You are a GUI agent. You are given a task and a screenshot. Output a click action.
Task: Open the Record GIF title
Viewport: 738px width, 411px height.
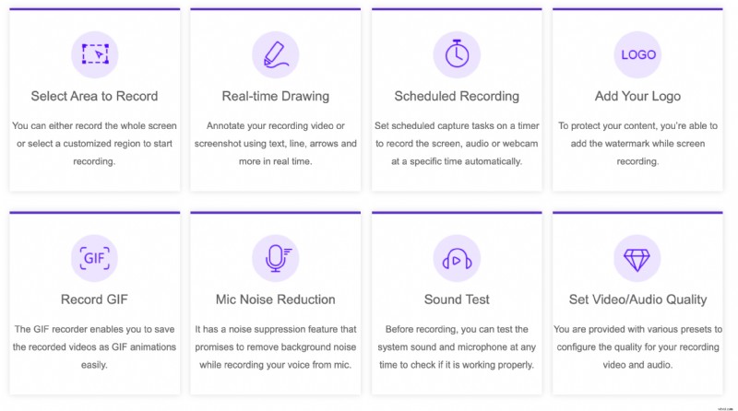click(x=95, y=299)
